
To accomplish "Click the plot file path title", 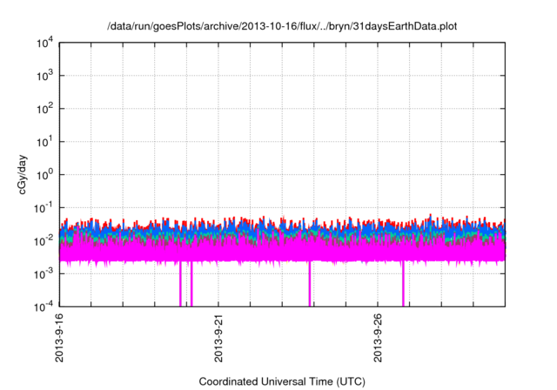I will click(282, 26).
